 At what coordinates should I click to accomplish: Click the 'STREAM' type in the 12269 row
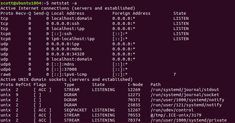click(x=72, y=90)
